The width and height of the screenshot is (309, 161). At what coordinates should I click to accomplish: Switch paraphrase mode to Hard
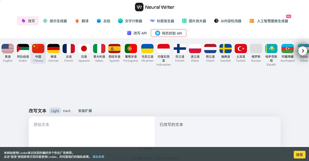(x=66, y=111)
